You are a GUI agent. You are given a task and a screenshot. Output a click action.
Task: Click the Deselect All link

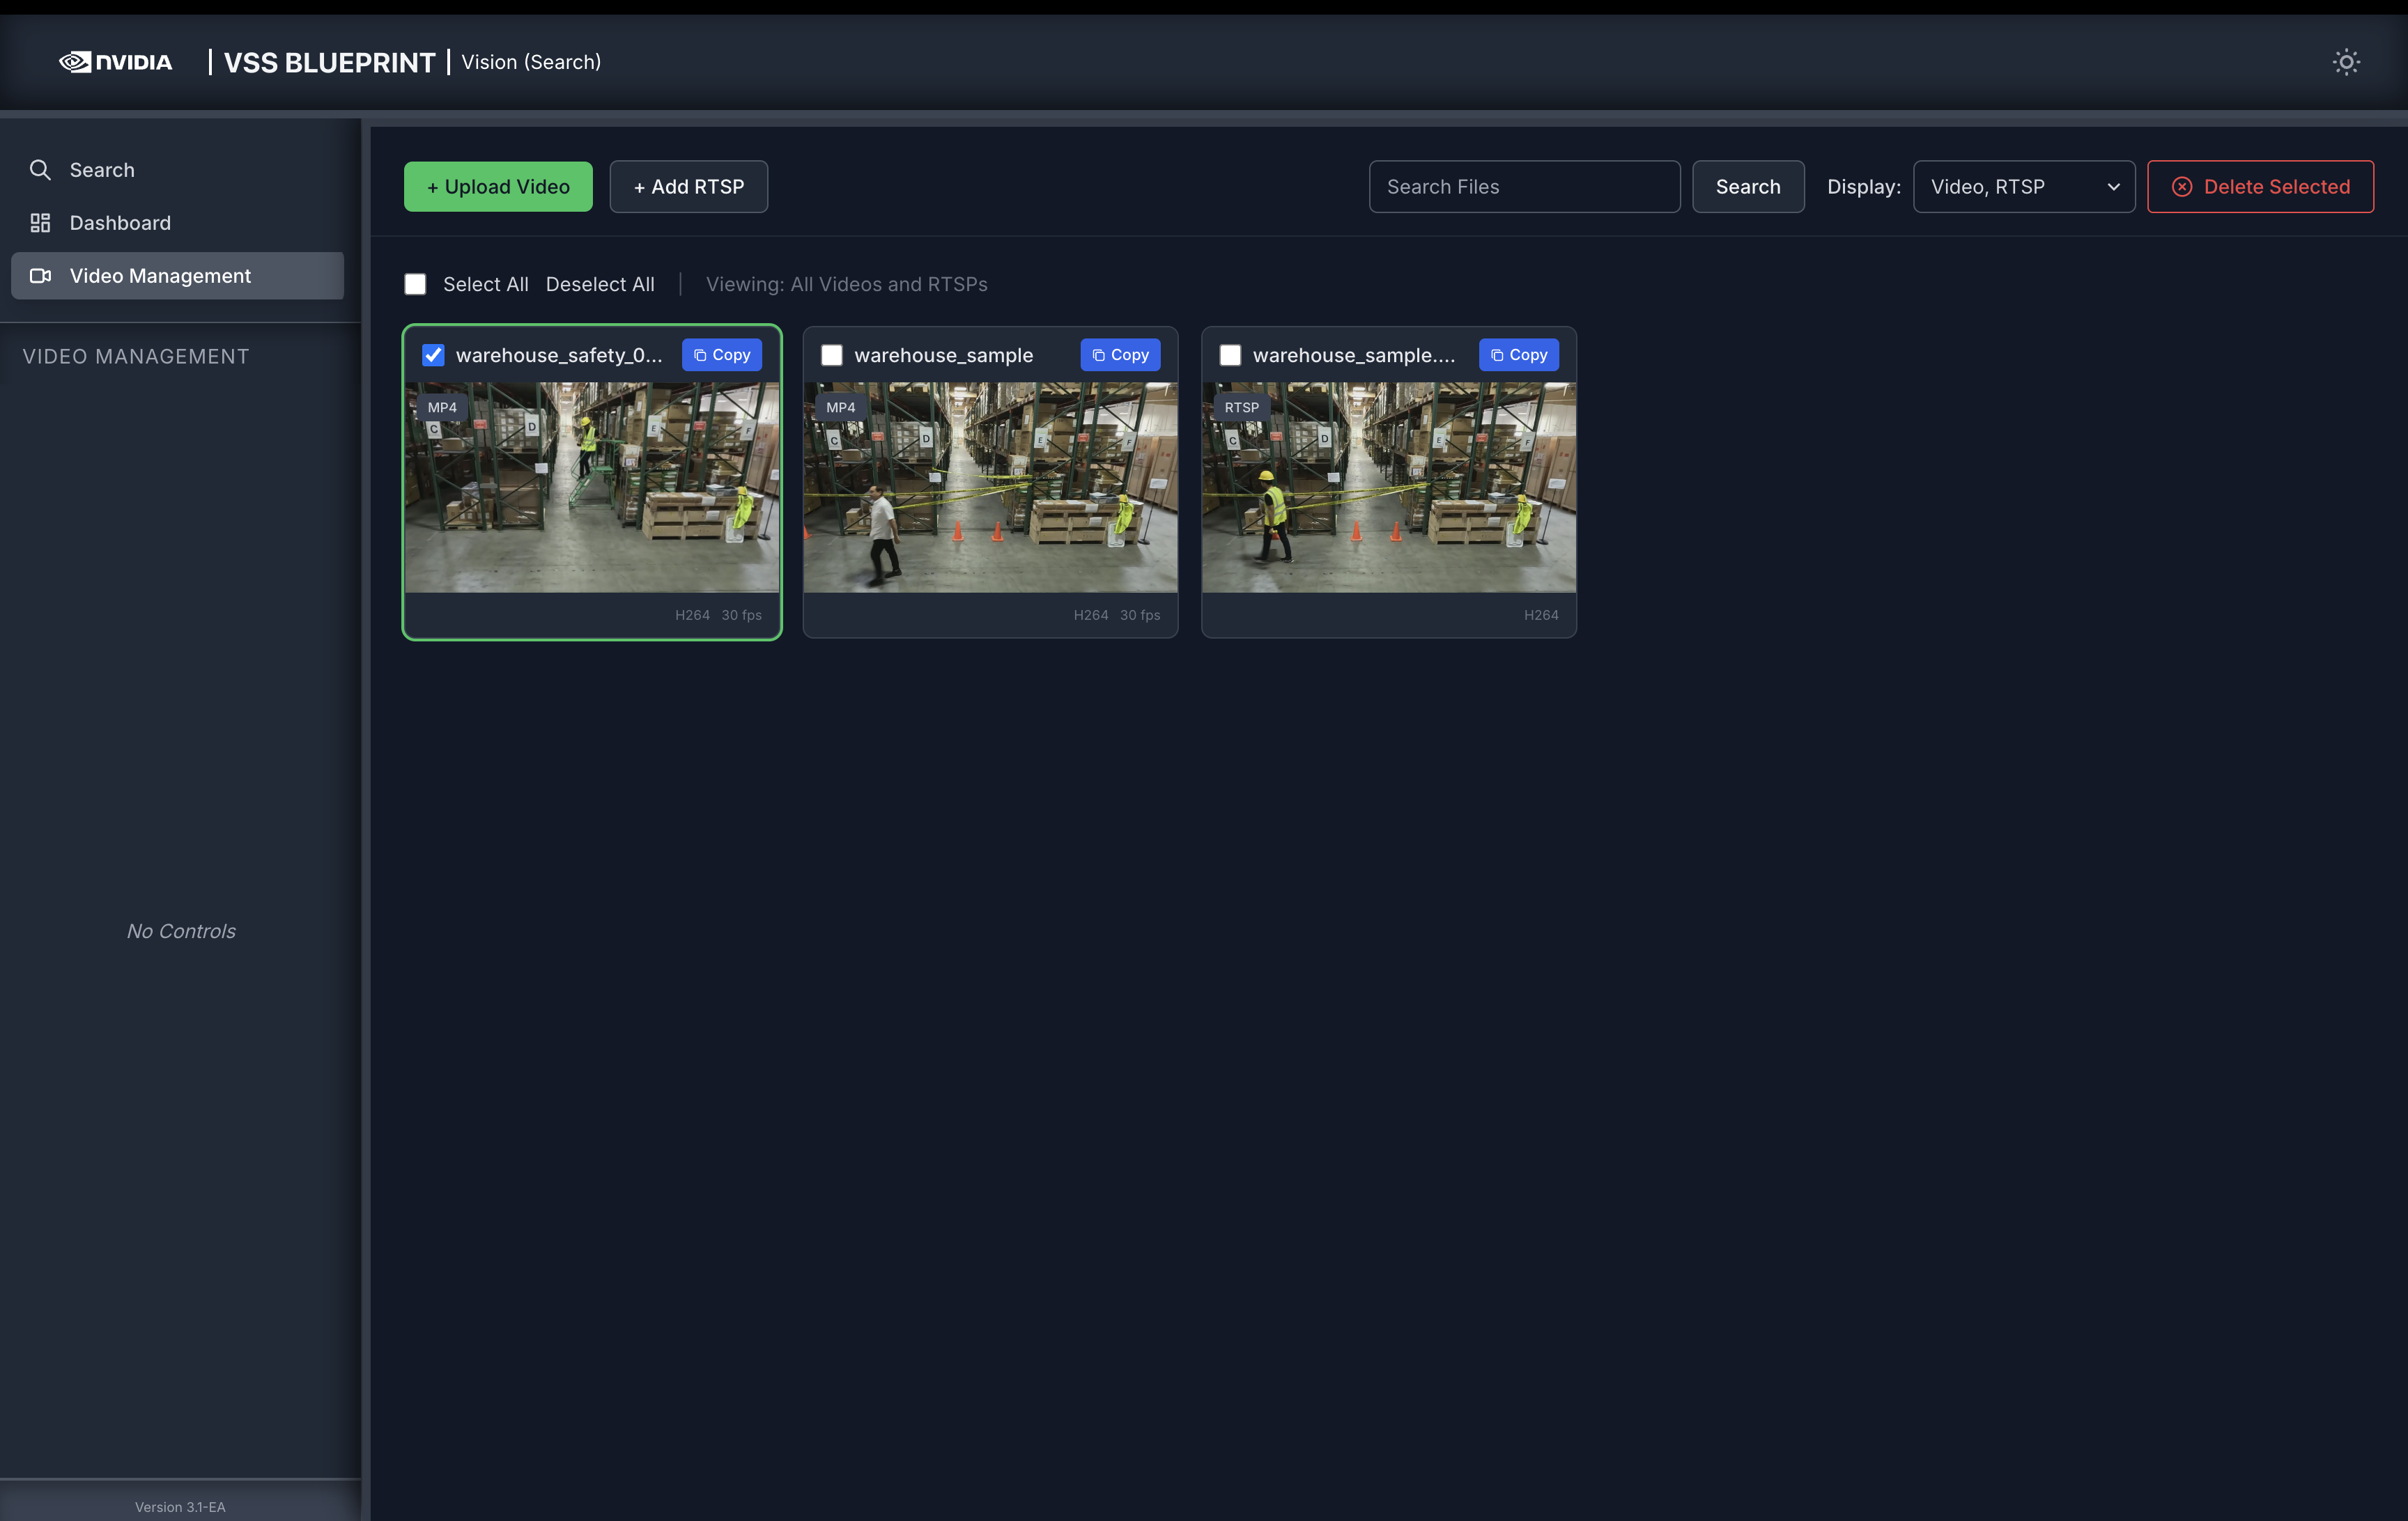600,285
